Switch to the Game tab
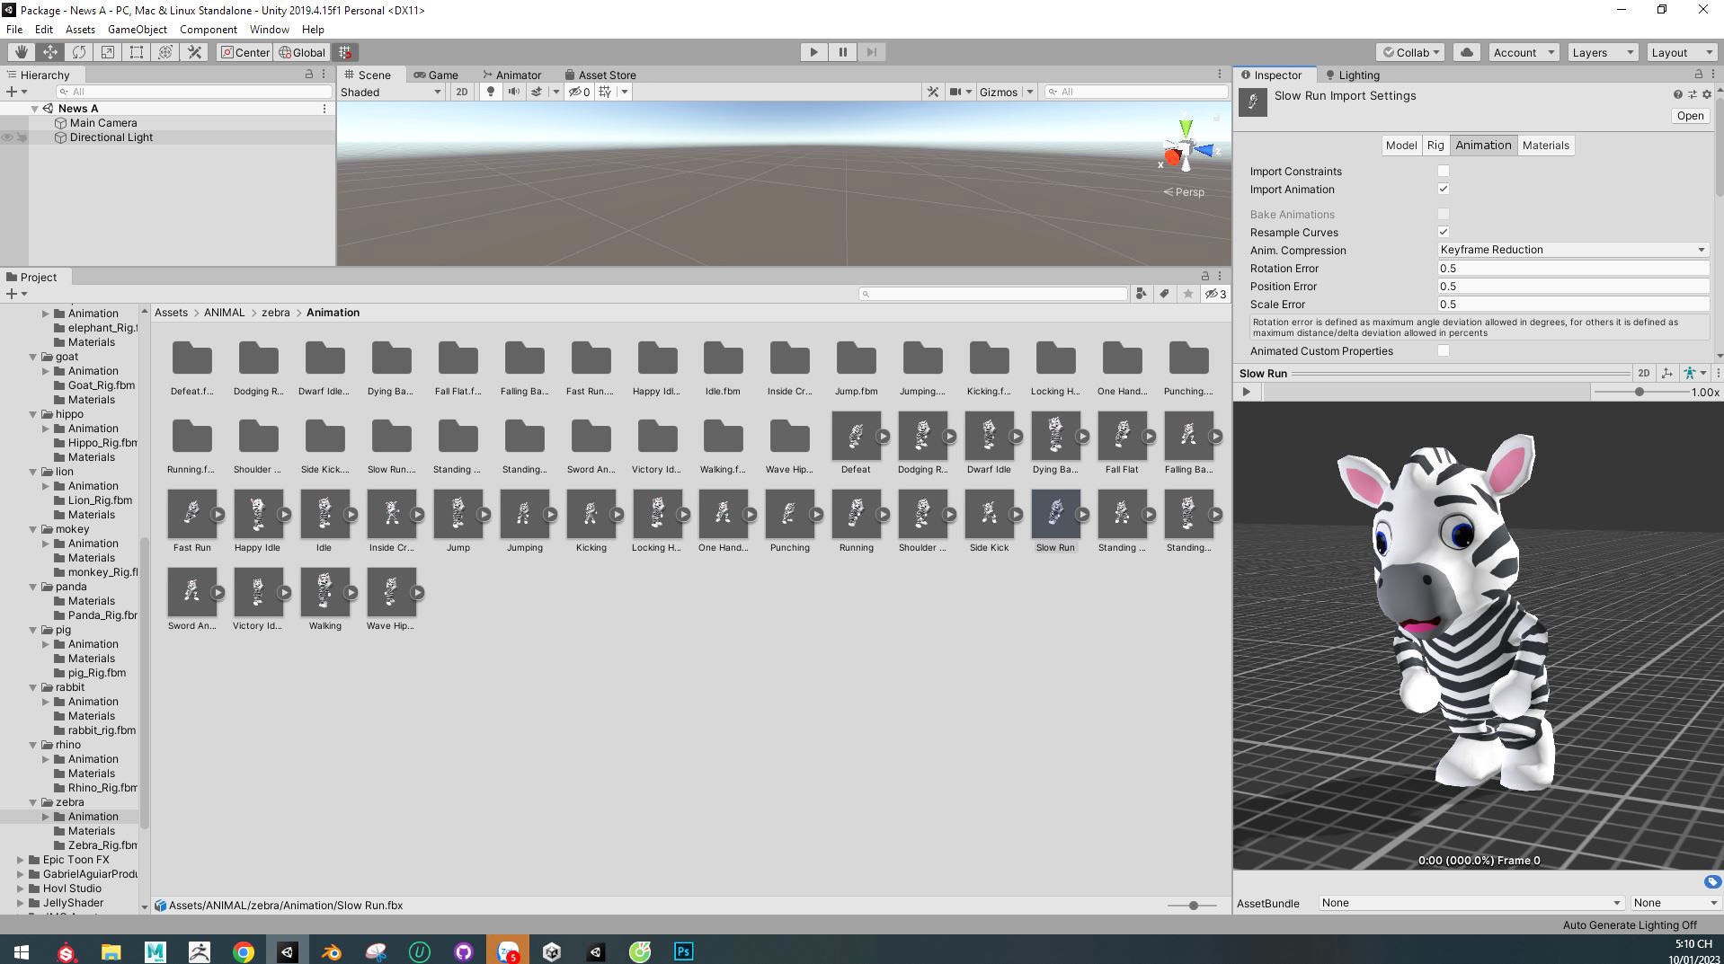 pyautogui.click(x=436, y=75)
